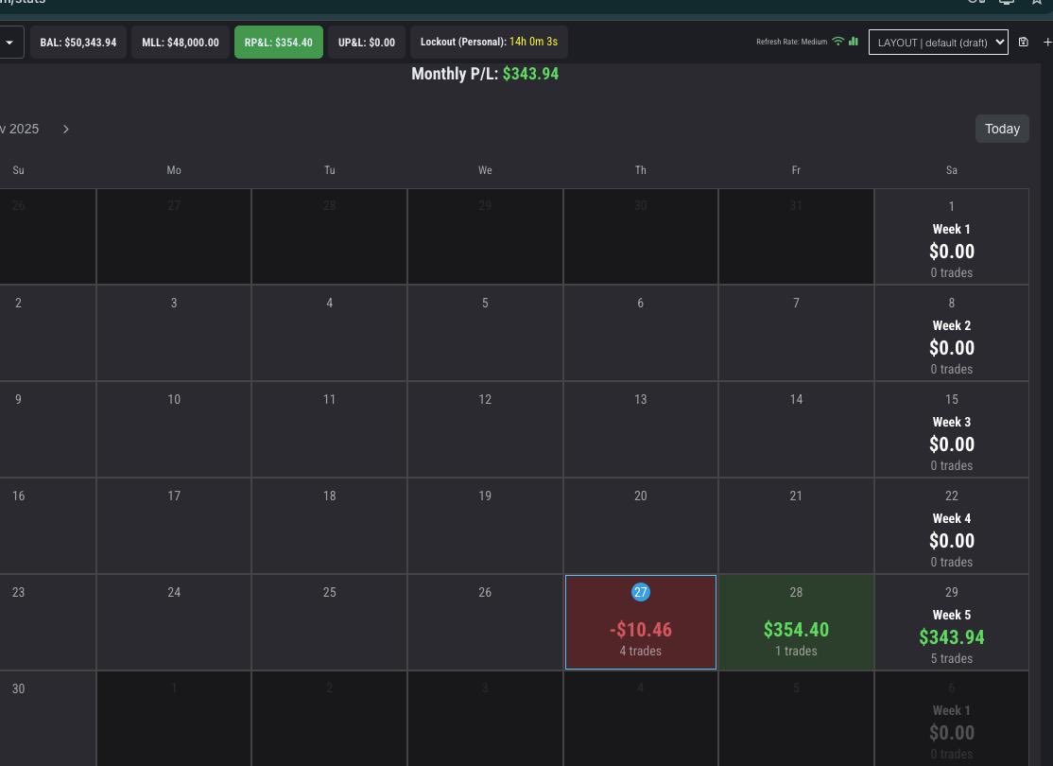Select calendar day 3

pos(174,333)
